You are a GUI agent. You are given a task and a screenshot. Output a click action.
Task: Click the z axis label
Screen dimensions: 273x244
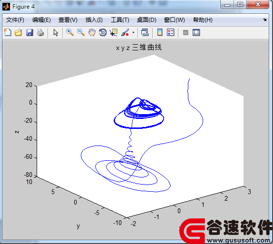(x=17, y=132)
